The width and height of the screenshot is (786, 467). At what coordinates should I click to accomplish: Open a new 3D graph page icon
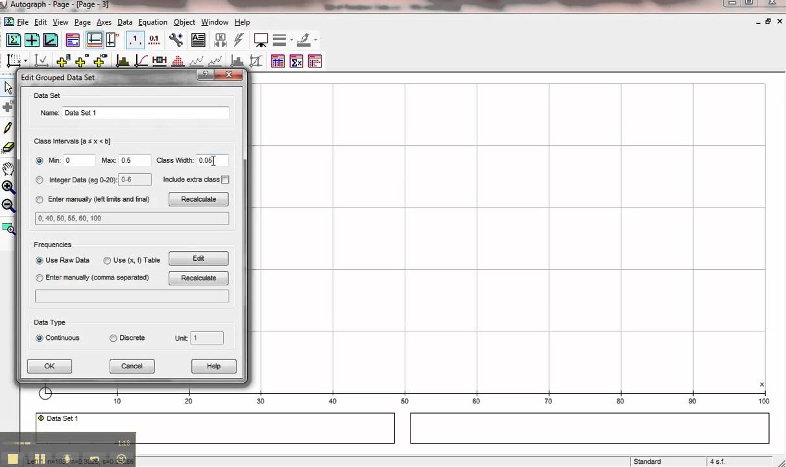tap(50, 40)
